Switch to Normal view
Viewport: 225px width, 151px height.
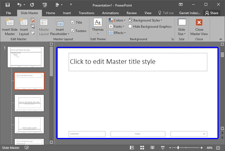(132, 148)
